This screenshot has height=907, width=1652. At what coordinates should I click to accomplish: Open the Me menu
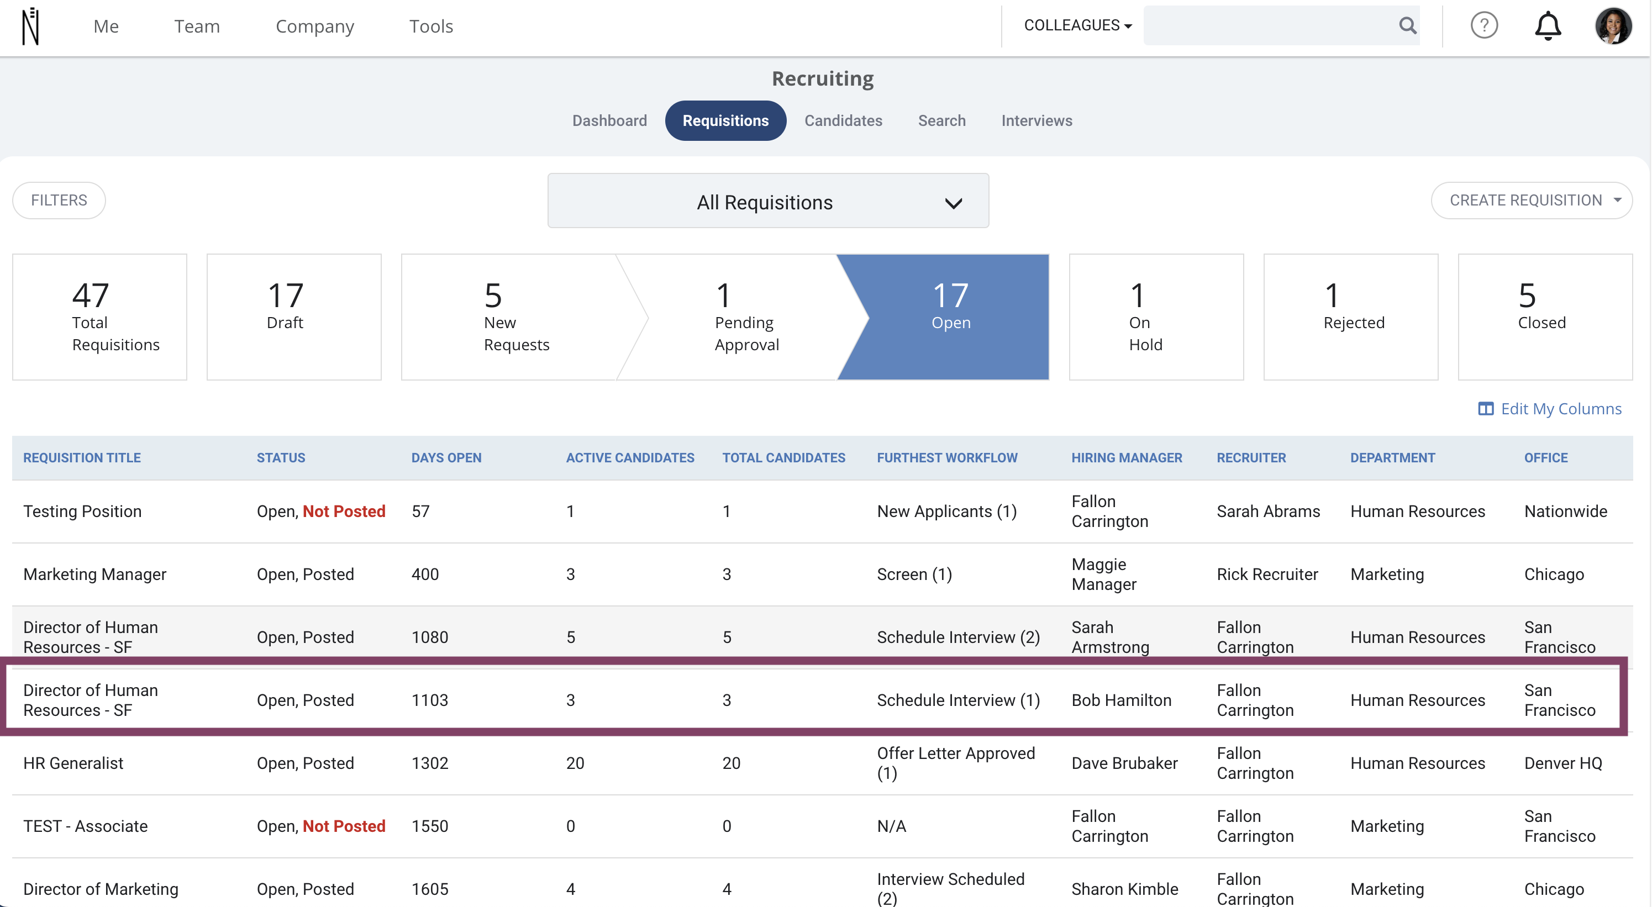106,27
